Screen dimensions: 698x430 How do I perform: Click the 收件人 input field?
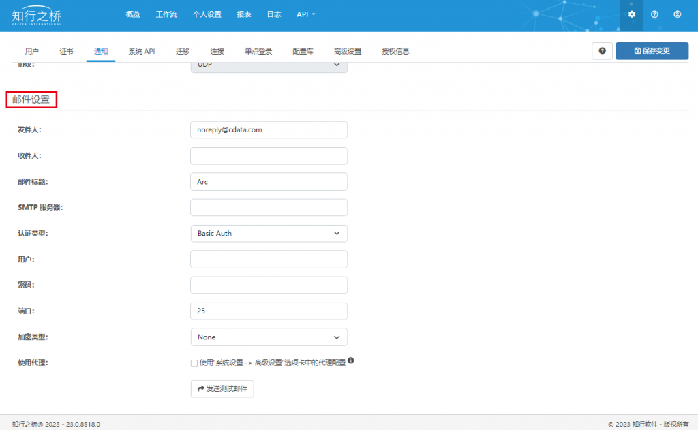[269, 156]
